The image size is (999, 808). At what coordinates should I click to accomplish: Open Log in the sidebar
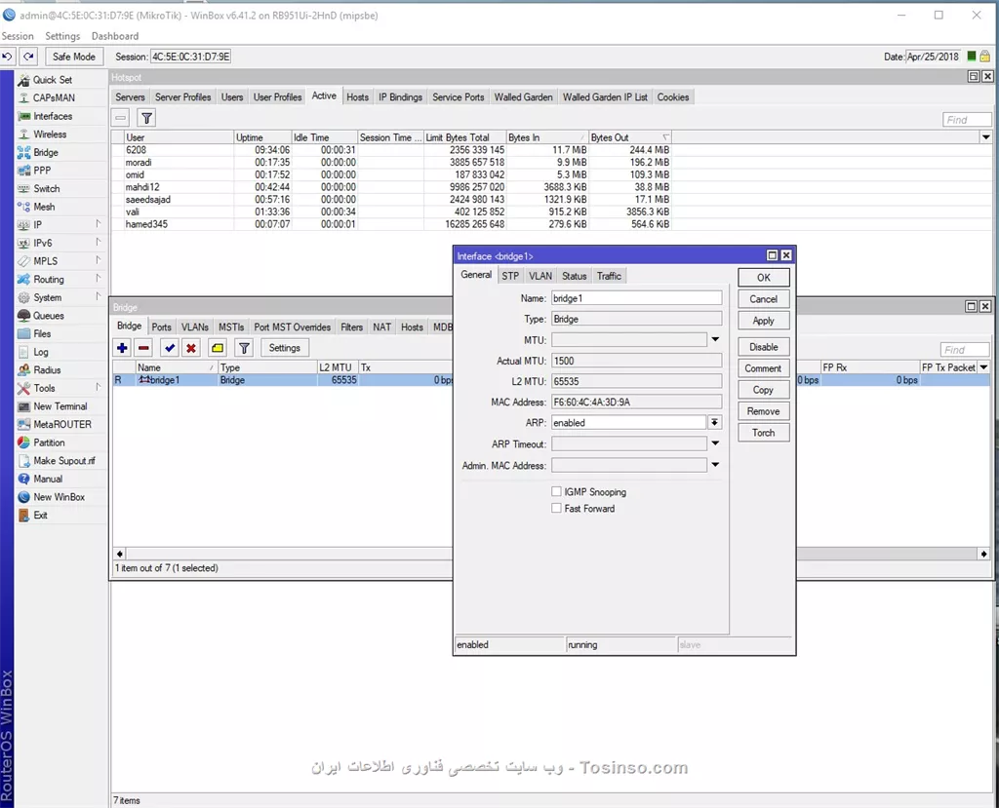pos(41,352)
